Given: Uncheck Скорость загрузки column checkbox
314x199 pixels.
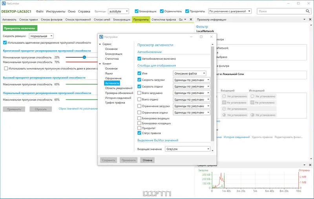Looking at the screenshot, I should point(139,80).
